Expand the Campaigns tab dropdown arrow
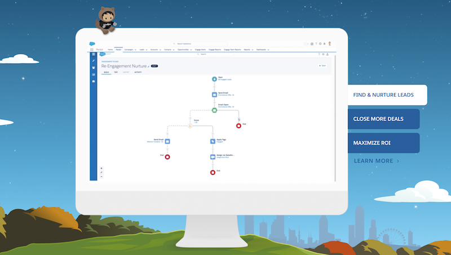 135,50
